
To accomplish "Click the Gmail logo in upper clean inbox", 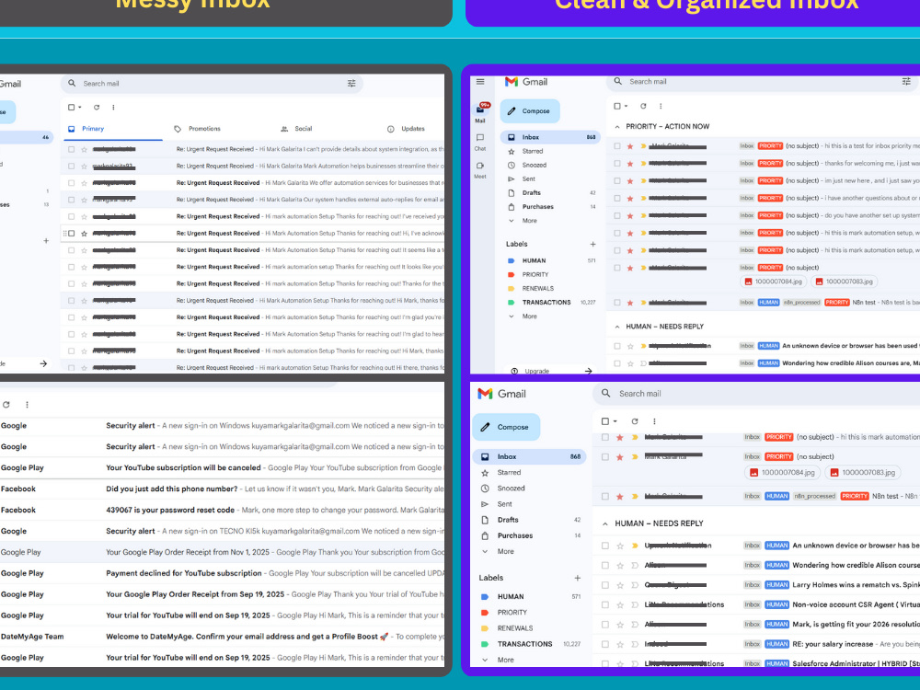I will coord(526,82).
